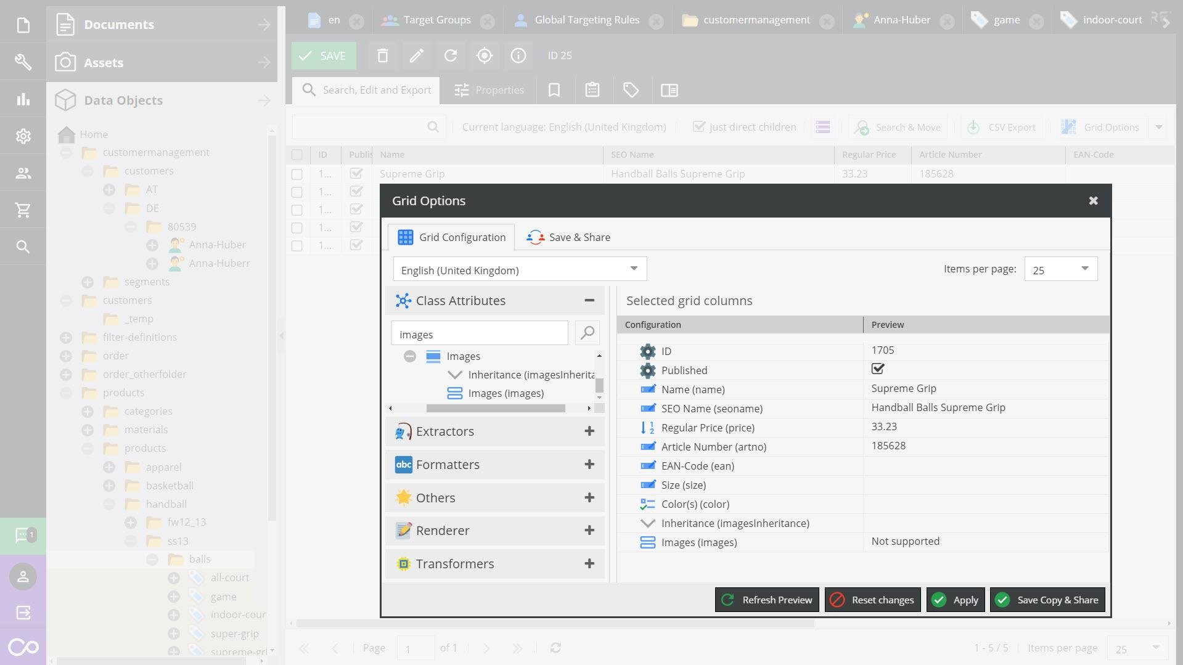1183x665 pixels.
Task: Click the horizontal scrollbar in attribute tree
Action: click(x=495, y=409)
